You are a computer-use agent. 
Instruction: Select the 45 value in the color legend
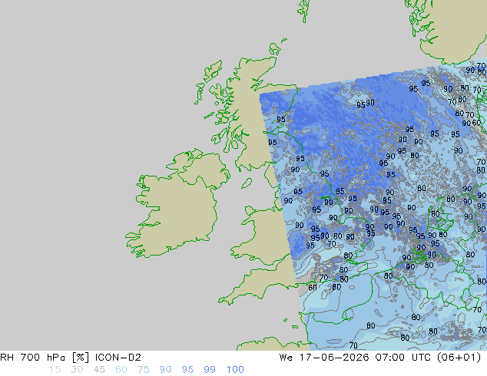(x=99, y=370)
